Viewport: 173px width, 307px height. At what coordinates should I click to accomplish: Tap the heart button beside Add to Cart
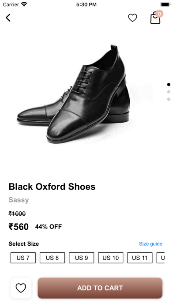(x=21, y=288)
